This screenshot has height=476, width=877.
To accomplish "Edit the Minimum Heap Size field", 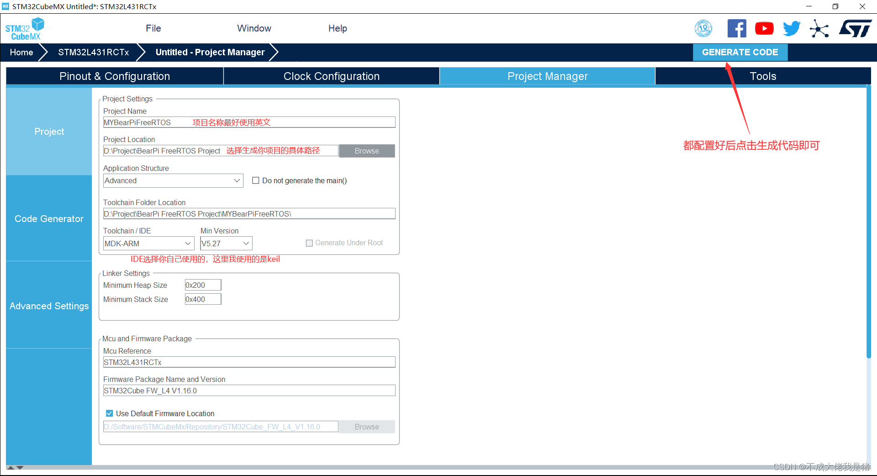I will click(203, 285).
